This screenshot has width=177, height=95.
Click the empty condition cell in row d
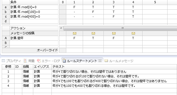pyautogui.click(x=34, y=21)
